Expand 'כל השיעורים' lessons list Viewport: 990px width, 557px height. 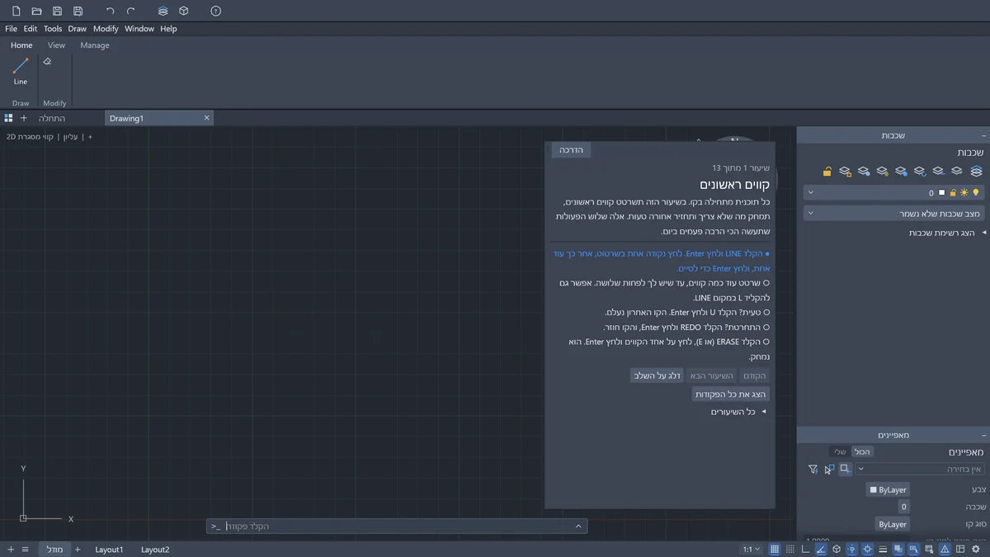click(x=738, y=412)
